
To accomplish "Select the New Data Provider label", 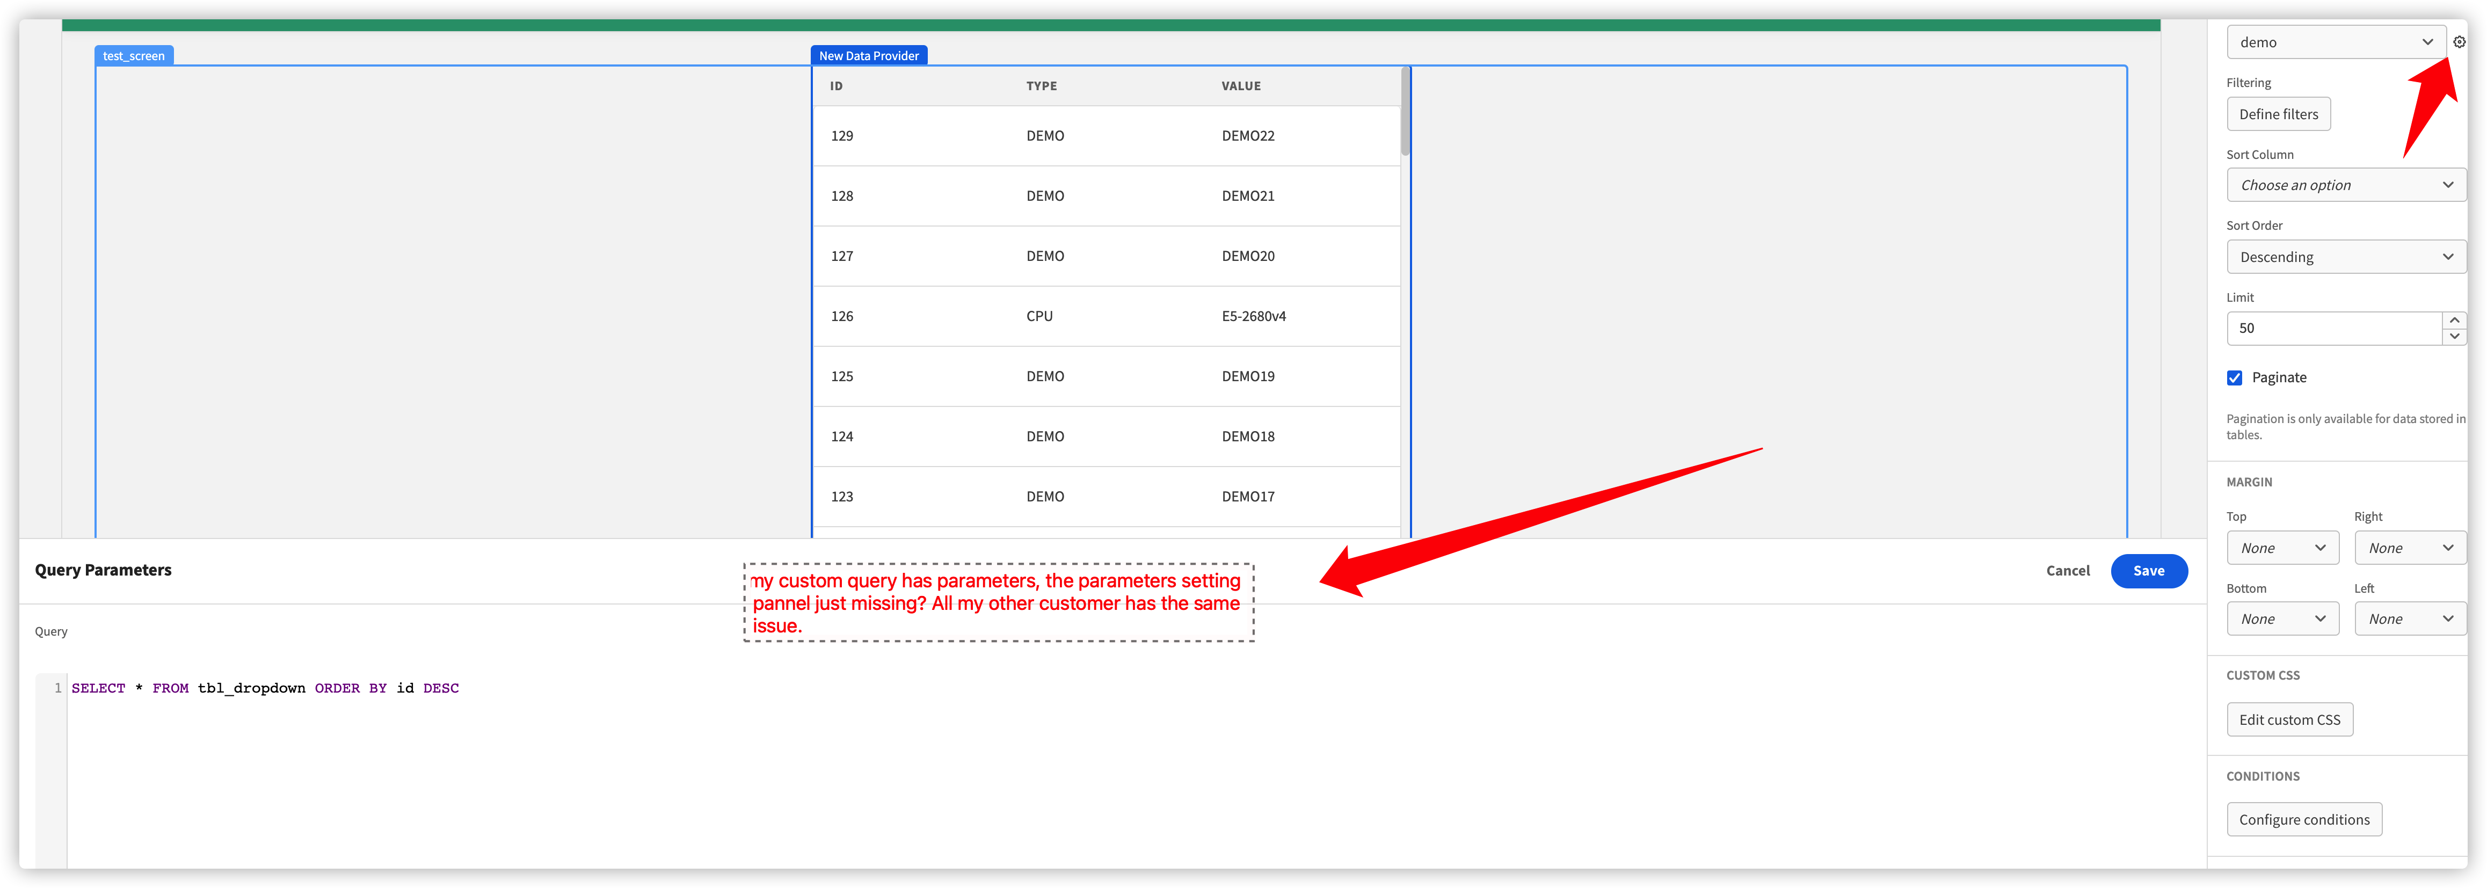I will pos(869,55).
